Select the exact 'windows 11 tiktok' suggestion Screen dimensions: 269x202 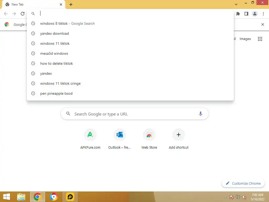point(130,43)
